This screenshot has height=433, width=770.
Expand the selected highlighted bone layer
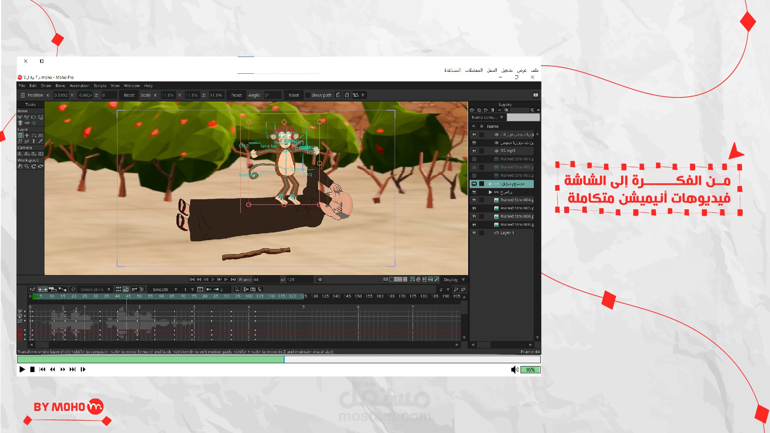(x=490, y=184)
